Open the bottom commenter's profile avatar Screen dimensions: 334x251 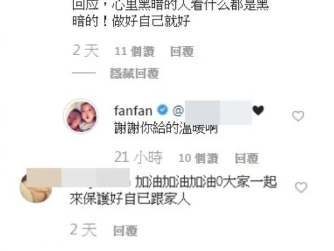(36, 188)
